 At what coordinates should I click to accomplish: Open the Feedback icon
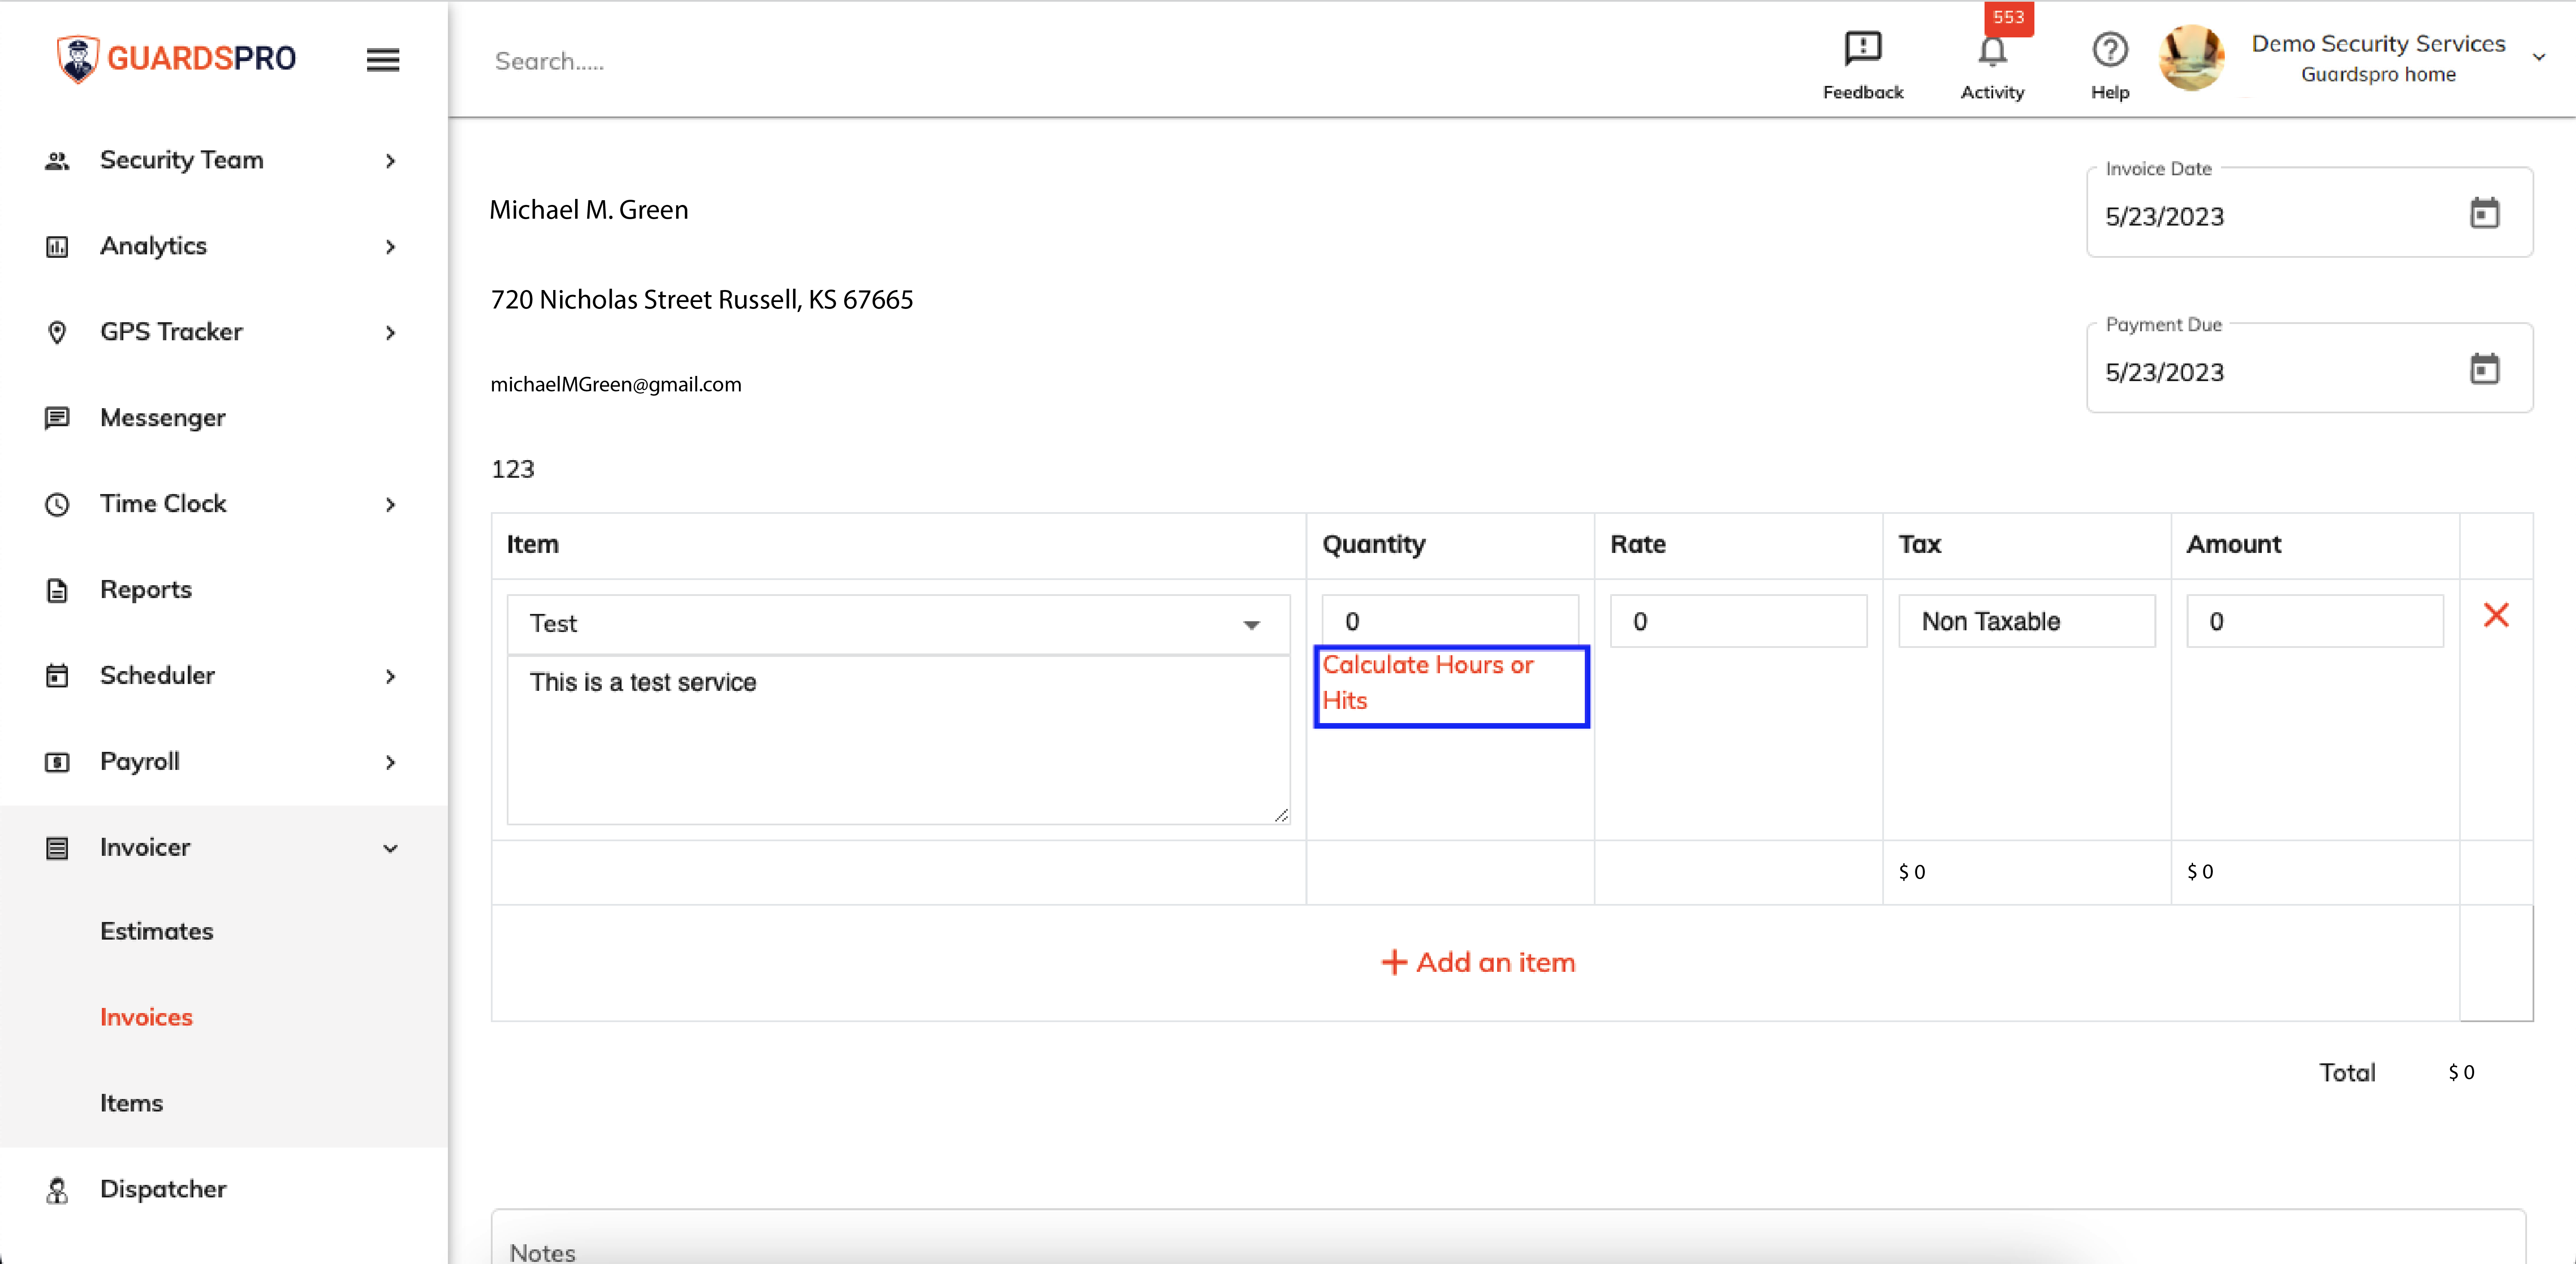click(1862, 48)
